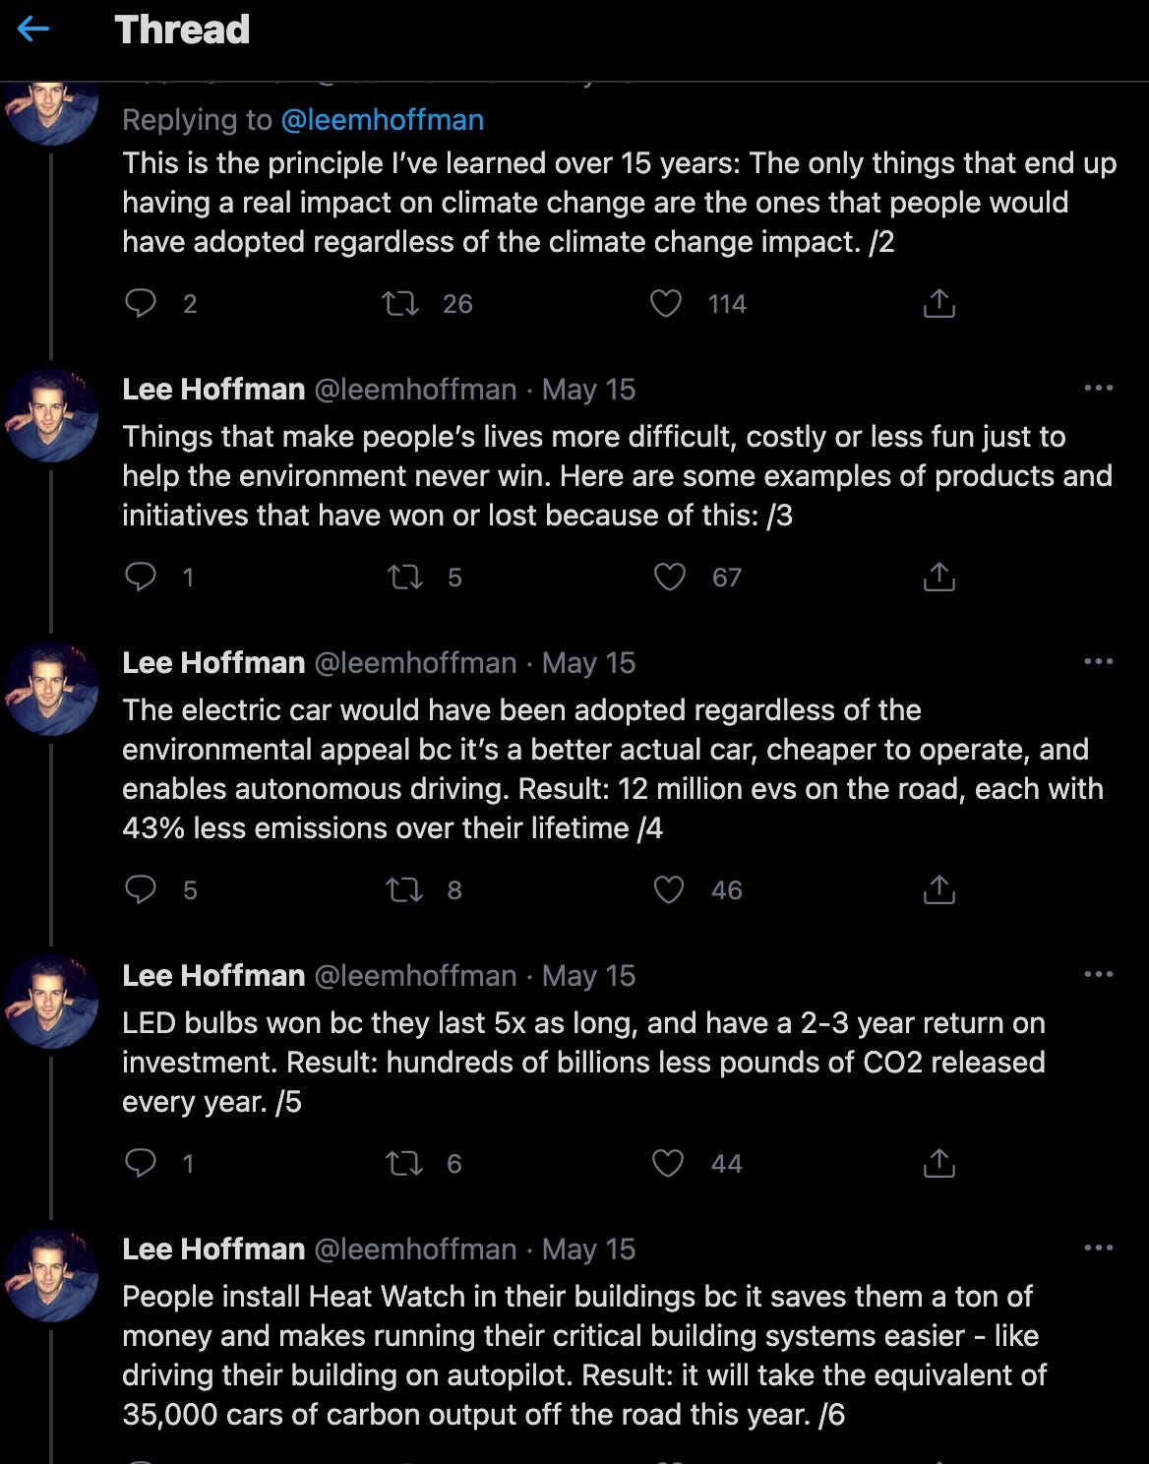Open Lee Hoffman avatar beside /3 tweet
Screen dimensions: 1149x1464
pos(51,415)
